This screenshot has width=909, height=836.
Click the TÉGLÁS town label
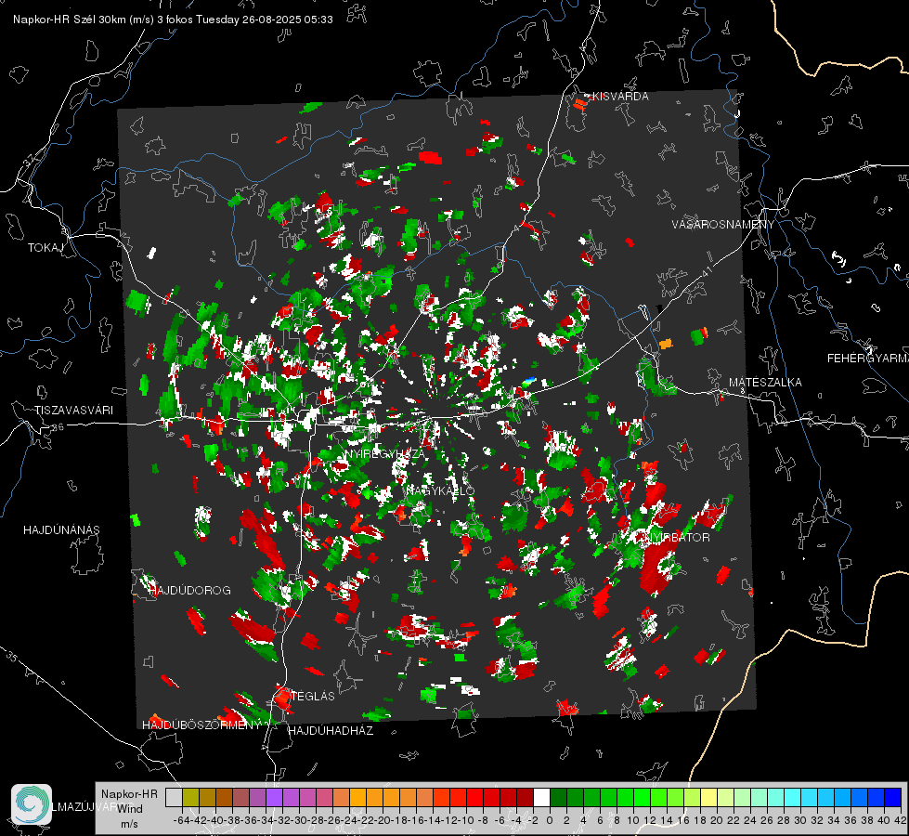(313, 696)
